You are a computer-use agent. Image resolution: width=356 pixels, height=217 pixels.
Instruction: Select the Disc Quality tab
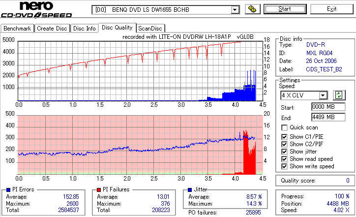pyautogui.click(x=117, y=28)
